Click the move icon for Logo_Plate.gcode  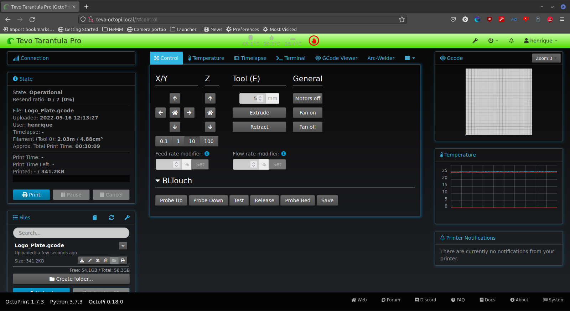[90, 260]
